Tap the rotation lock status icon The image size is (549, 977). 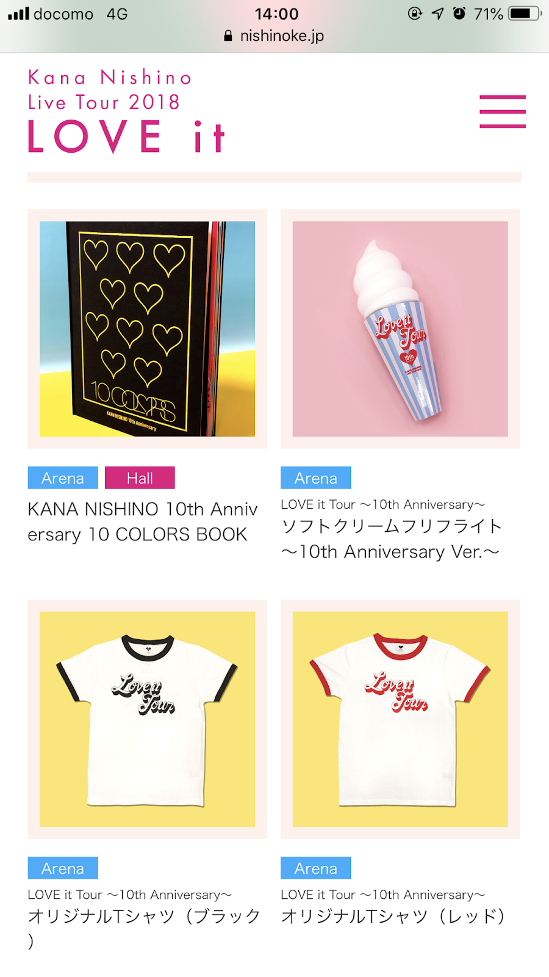[x=415, y=13]
